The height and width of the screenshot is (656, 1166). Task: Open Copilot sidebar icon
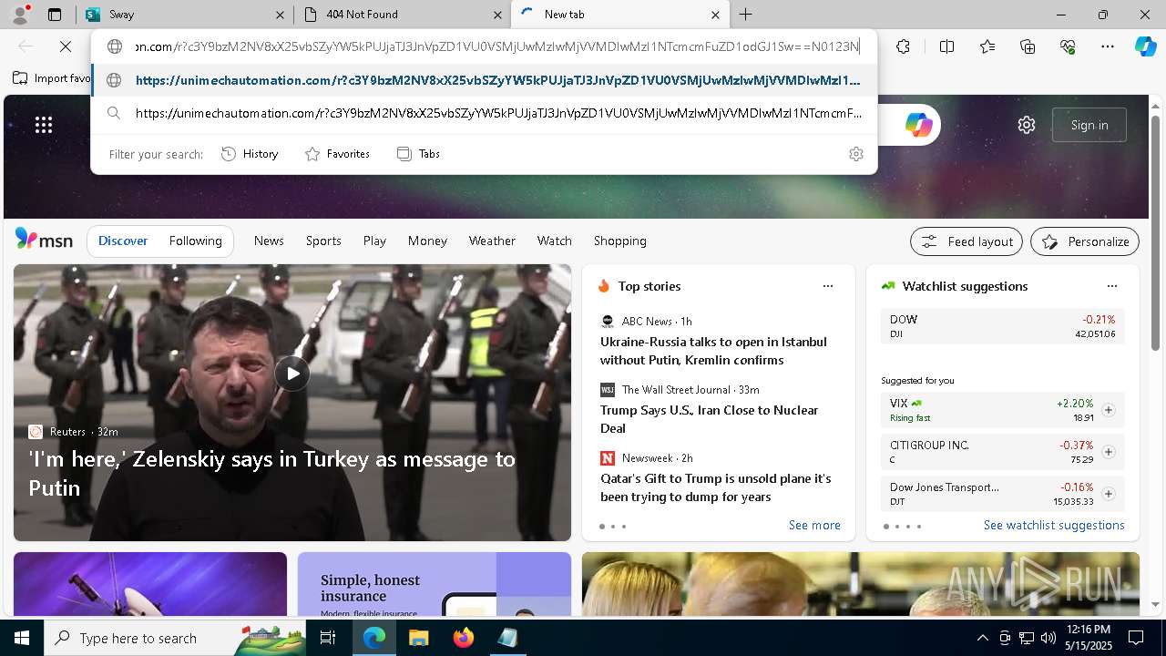(x=1145, y=46)
